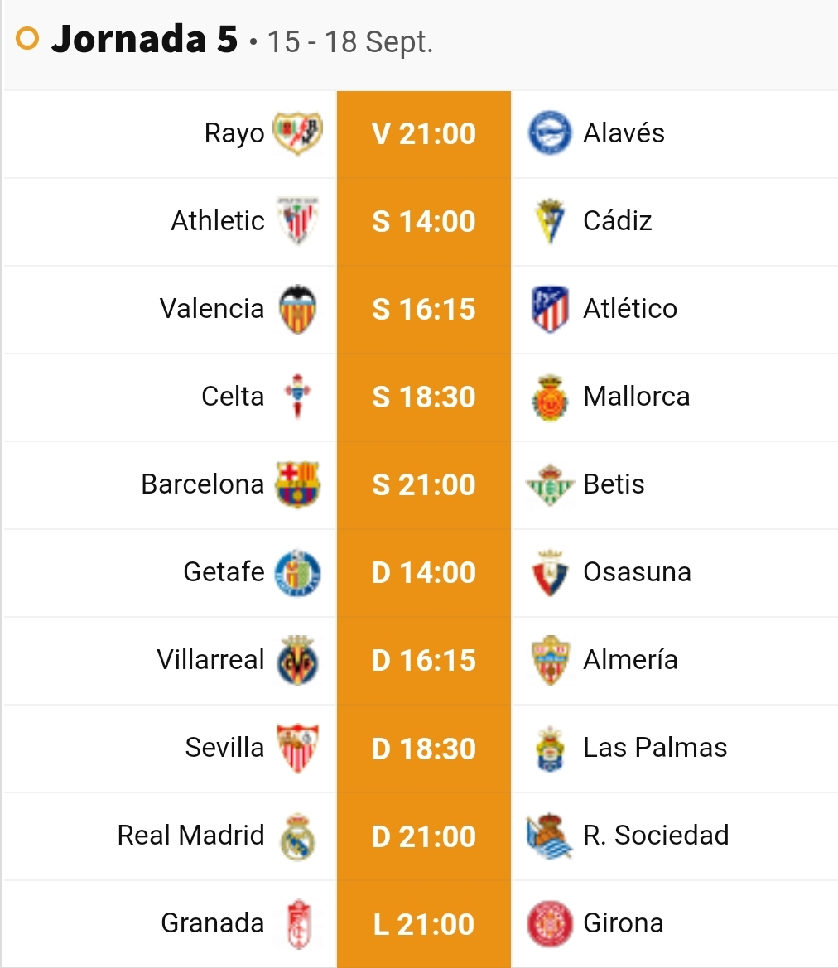Open the Real Madrid crest
Viewport: 838px width, 968px height.
click(297, 836)
